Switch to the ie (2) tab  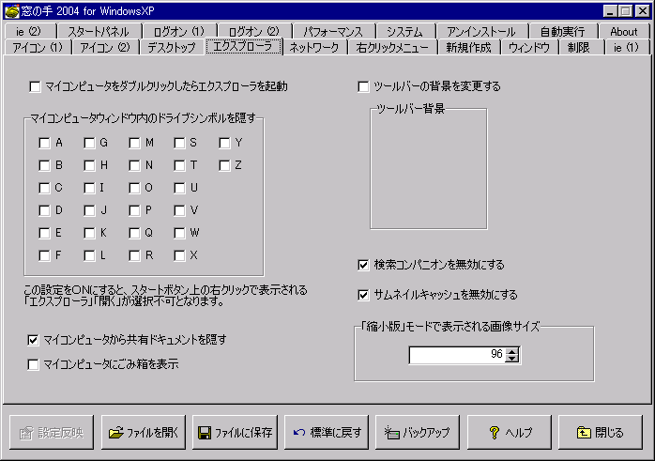pyautogui.click(x=29, y=32)
